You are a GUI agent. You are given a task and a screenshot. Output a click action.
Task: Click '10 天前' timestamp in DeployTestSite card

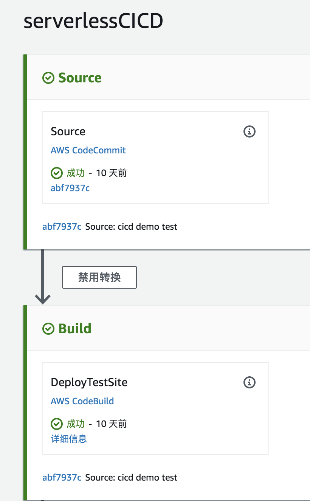[111, 424]
